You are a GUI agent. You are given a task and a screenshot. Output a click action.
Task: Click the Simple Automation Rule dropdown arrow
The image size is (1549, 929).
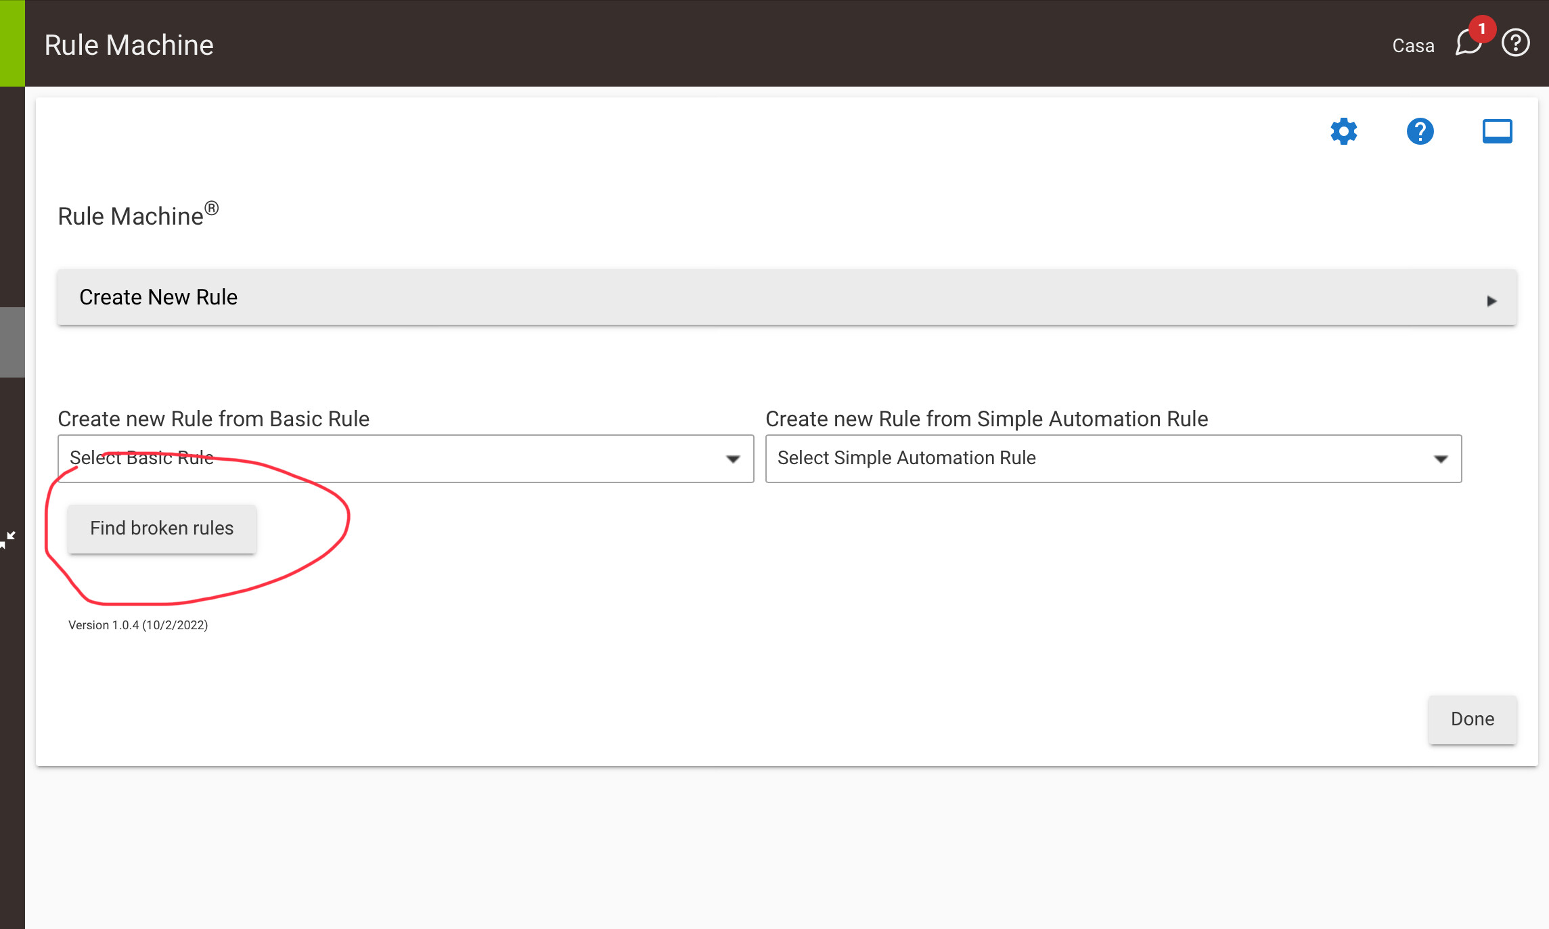point(1440,459)
